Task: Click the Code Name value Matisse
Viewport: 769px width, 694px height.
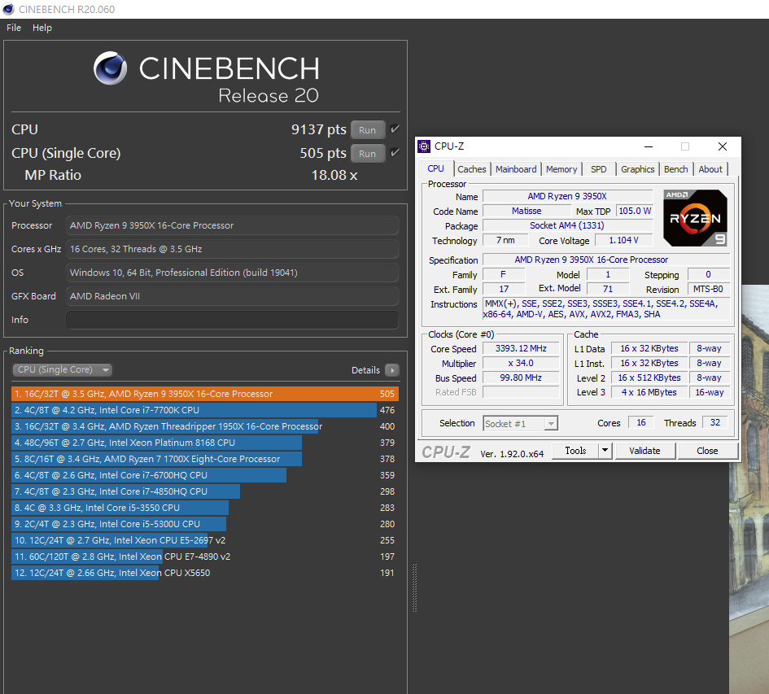Action: point(527,211)
